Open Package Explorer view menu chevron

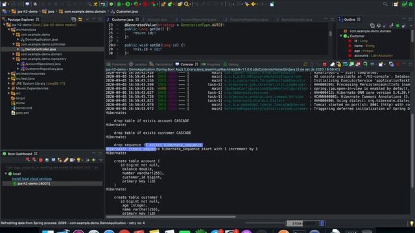[x=87, y=19]
